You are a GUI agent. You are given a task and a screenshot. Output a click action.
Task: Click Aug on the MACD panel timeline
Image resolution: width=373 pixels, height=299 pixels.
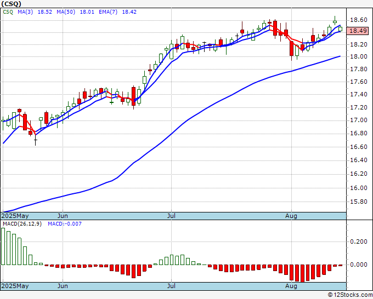tap(291, 286)
